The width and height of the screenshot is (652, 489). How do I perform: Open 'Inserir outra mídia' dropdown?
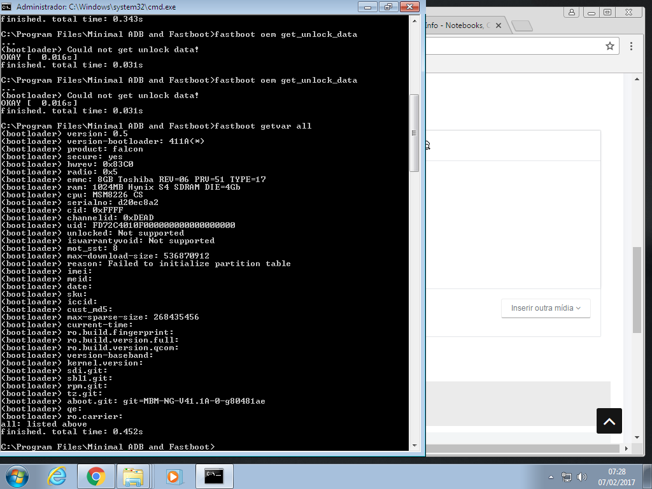(546, 308)
